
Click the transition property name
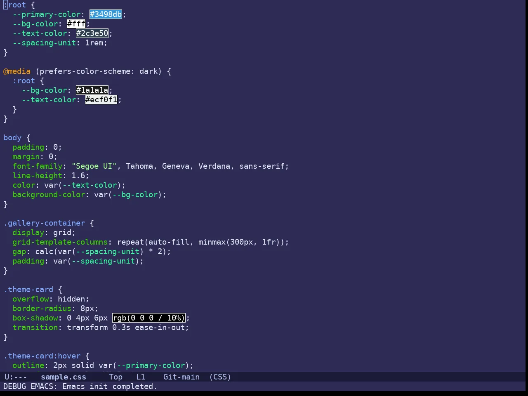(x=35, y=328)
